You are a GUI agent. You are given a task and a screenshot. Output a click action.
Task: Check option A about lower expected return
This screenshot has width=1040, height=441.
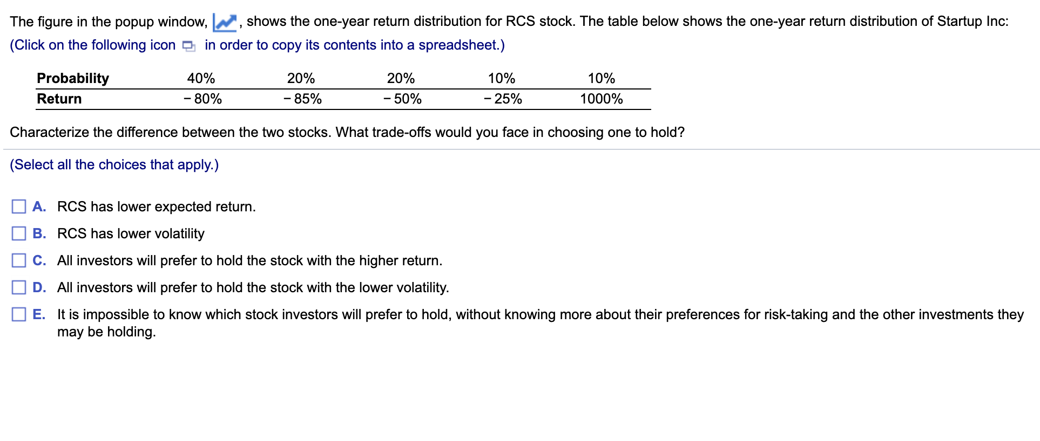pos(18,206)
